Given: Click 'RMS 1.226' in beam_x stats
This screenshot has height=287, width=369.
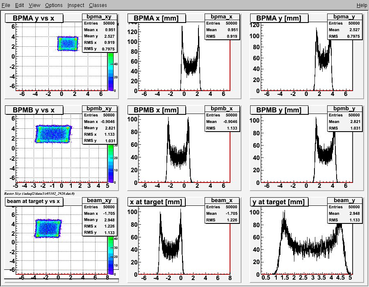Looking at the screenshot, I should (x=222, y=220).
